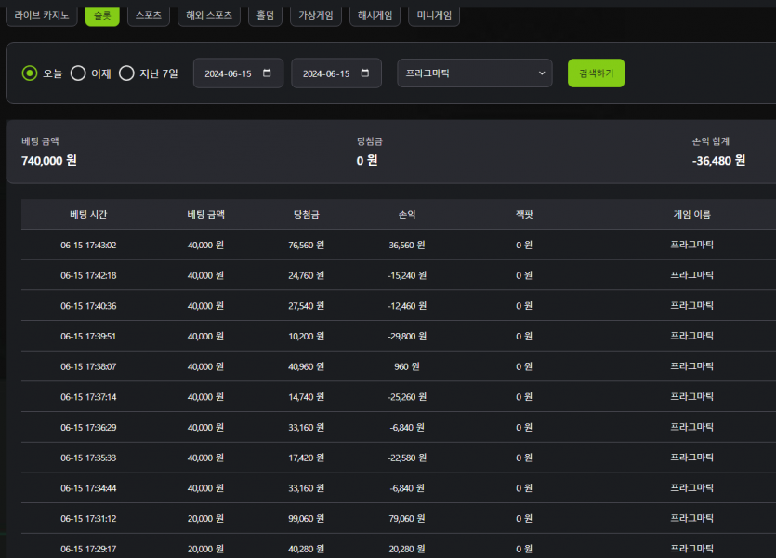The width and height of the screenshot is (776, 558).
Task: Expand the 프라그마틱 provider dropdown
Action: (475, 73)
